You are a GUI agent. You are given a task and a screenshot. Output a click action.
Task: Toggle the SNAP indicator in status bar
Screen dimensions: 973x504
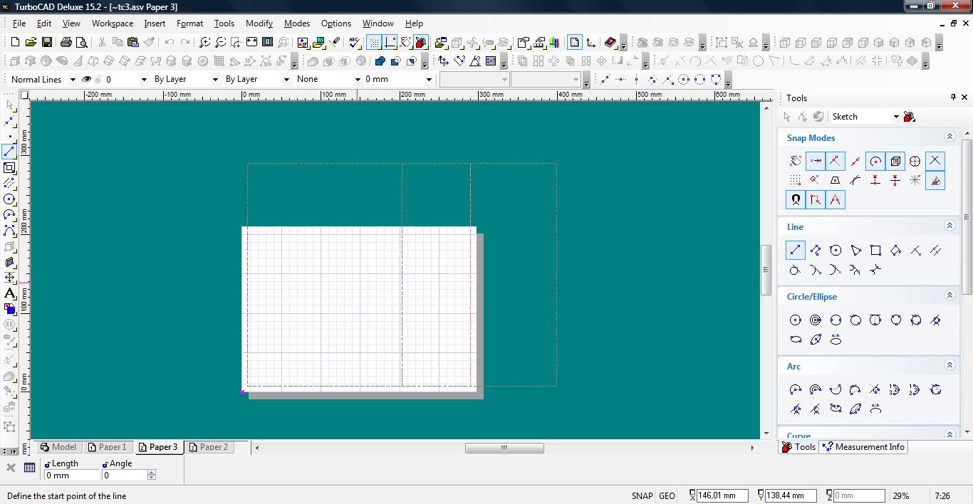(x=641, y=496)
